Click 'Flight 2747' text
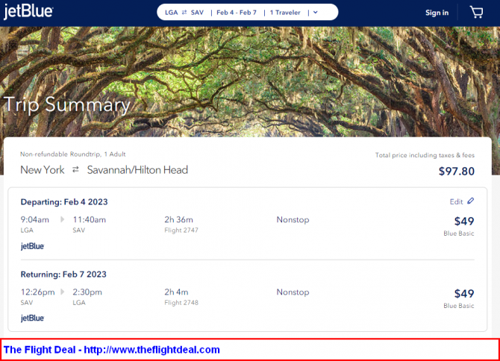The image size is (500, 361). pos(181,230)
